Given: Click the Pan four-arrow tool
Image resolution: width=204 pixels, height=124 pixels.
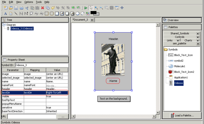Looking at the screenshot, I should [122, 8].
